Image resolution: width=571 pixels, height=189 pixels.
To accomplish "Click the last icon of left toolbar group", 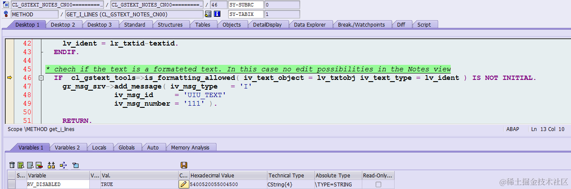I will [75, 165].
